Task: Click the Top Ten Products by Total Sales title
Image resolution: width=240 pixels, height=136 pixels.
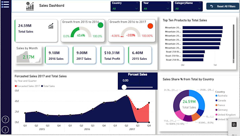Action: (x=185, y=20)
